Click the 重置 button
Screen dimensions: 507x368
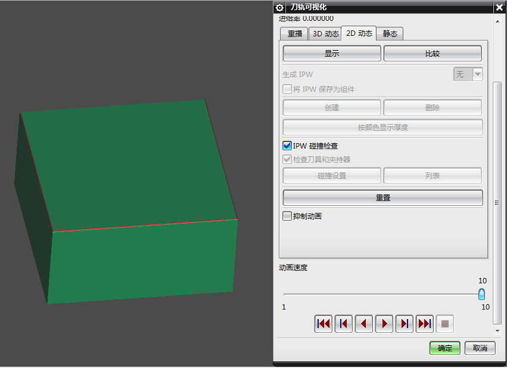point(382,197)
